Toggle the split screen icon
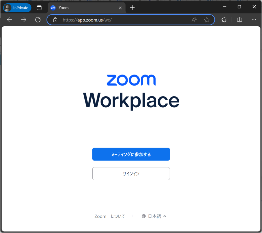Image resolution: width=262 pixels, height=233 pixels. coord(239,20)
